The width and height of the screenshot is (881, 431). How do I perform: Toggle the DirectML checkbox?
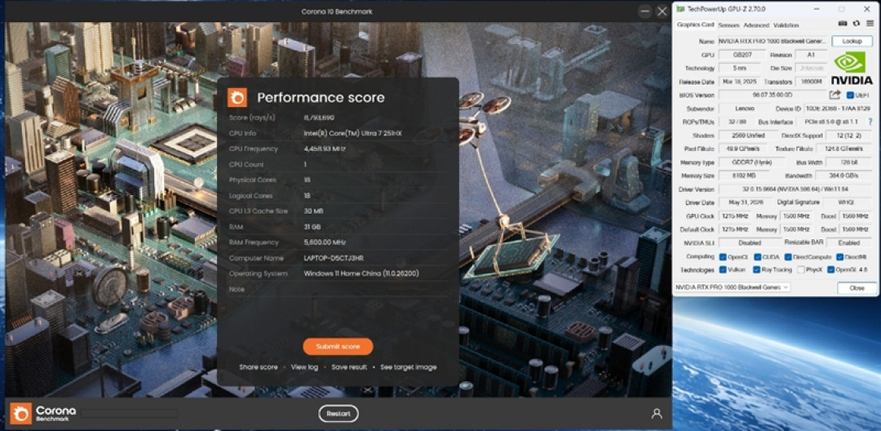(x=839, y=257)
